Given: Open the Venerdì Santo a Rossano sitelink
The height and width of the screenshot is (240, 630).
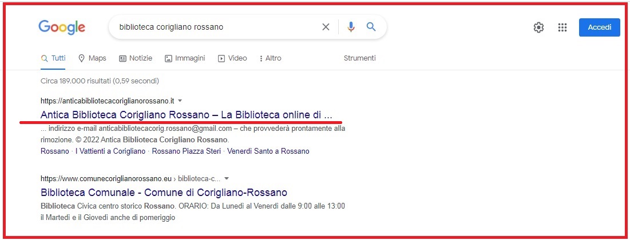Looking at the screenshot, I should point(268,151).
